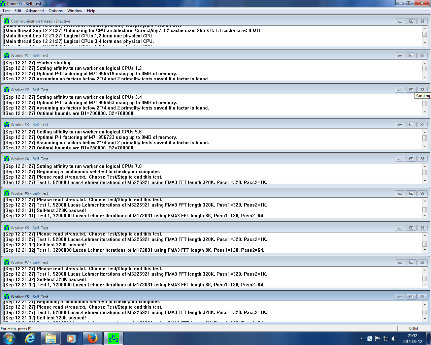Image resolution: width=431 pixels, height=345 pixels.
Task: Click "Please read stress.txt" line in Worker #7
Action: [83, 269]
